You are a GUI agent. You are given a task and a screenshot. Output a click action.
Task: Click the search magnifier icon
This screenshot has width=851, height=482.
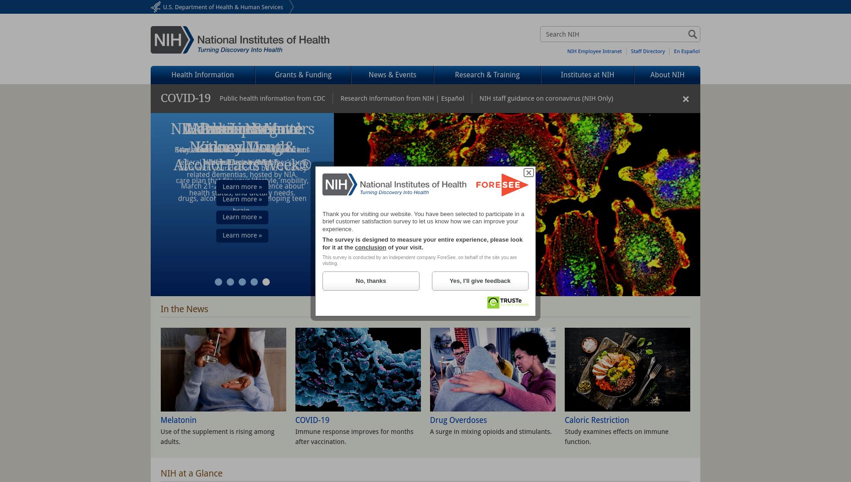tap(692, 34)
